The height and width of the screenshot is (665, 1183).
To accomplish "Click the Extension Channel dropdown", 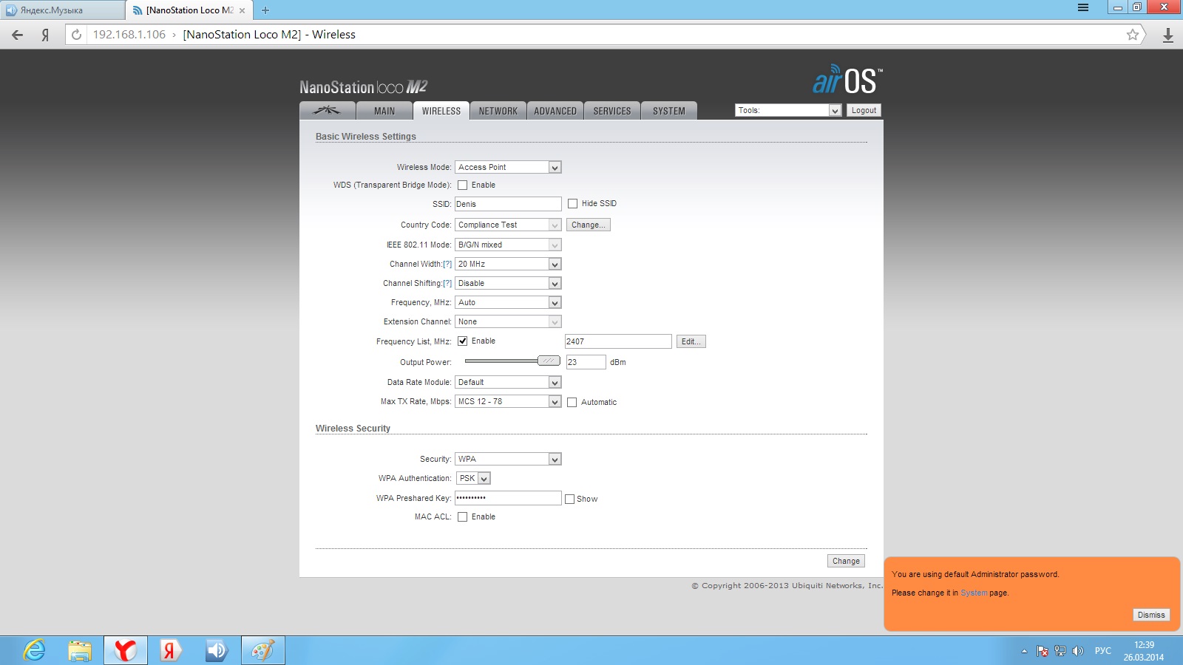I will [508, 322].
